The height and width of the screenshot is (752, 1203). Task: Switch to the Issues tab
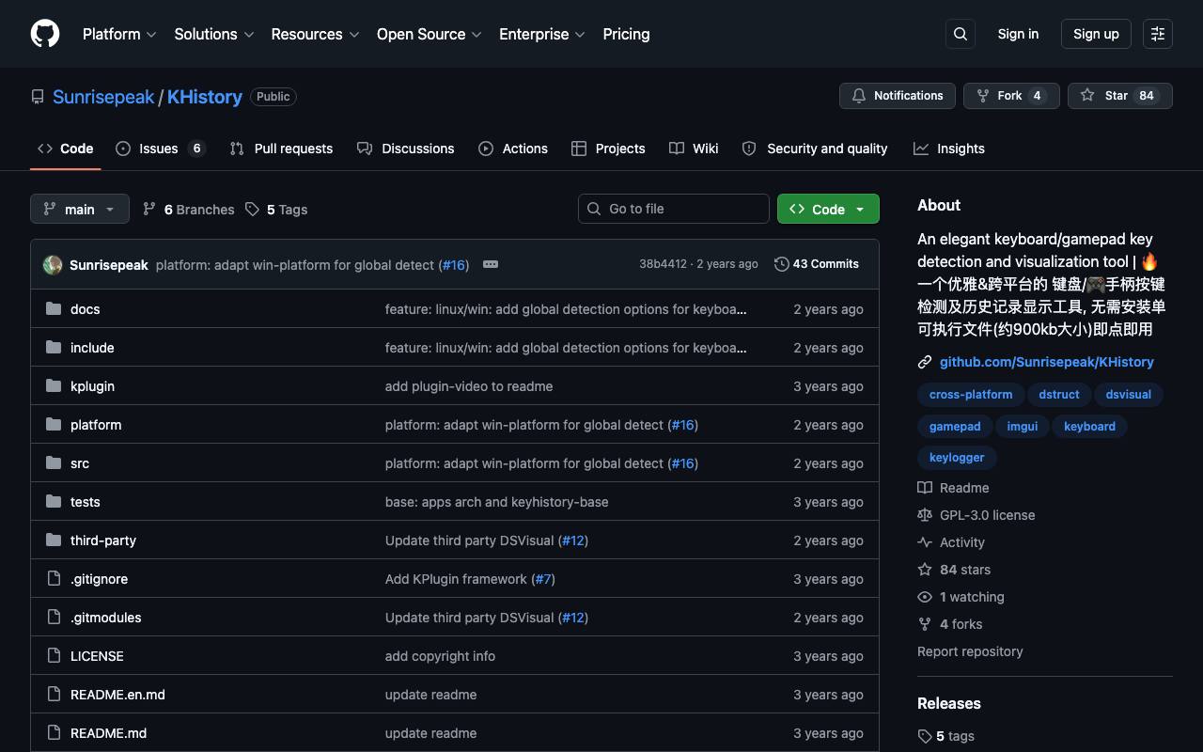(x=160, y=149)
